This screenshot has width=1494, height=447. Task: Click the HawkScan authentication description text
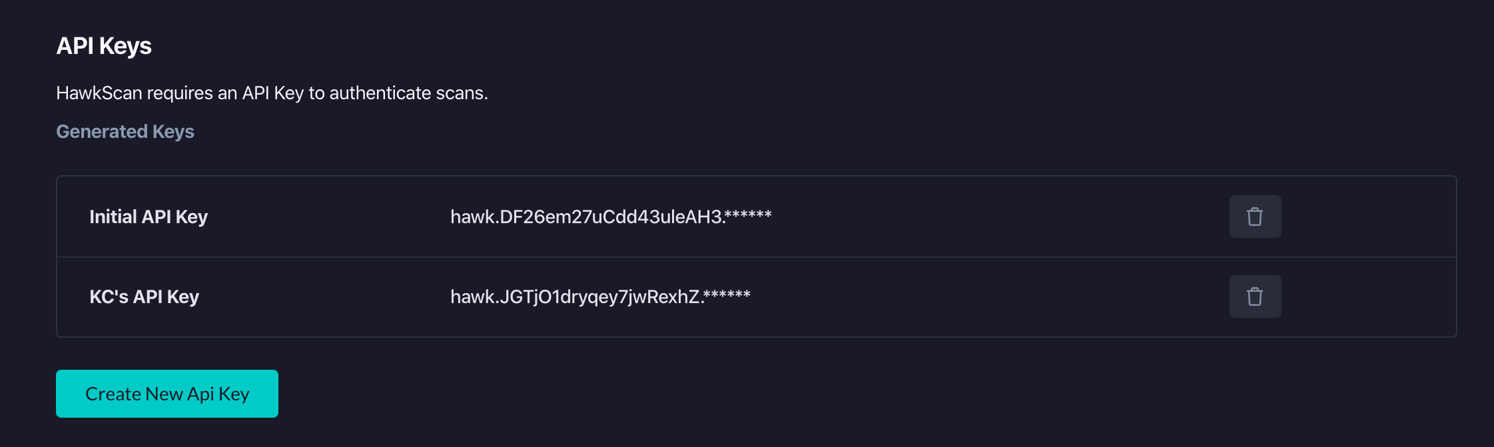pyautogui.click(x=272, y=93)
